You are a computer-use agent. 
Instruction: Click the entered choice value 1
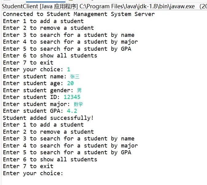68,69
